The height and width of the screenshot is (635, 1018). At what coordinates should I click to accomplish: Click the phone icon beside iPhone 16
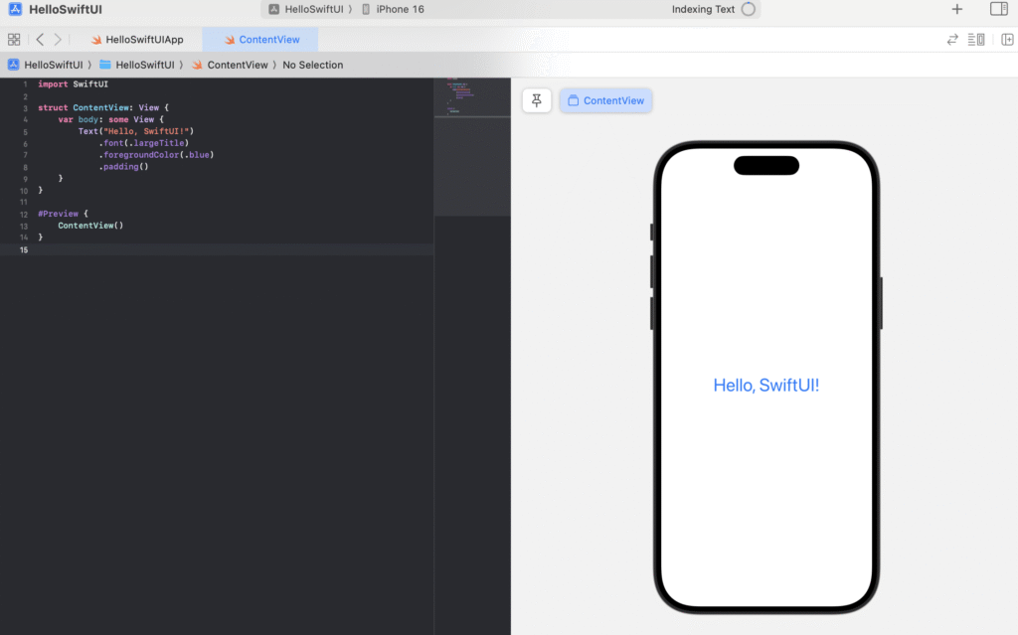point(366,9)
